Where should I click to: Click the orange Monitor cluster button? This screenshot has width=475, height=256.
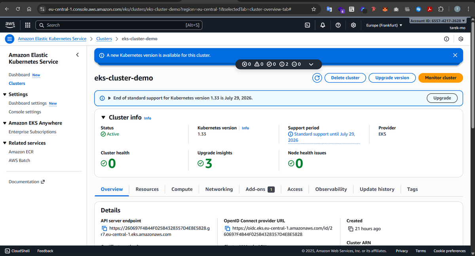441,78
